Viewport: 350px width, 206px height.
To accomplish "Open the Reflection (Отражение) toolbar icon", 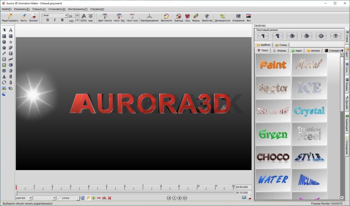I will pyautogui.click(x=238, y=17).
